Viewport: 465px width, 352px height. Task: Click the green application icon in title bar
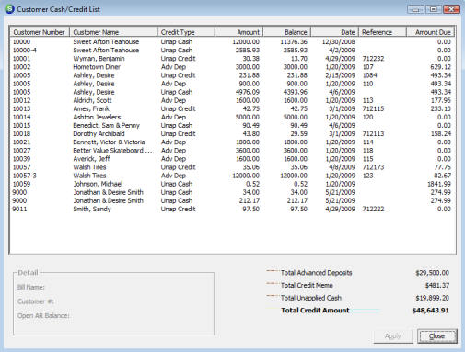pos(10,9)
